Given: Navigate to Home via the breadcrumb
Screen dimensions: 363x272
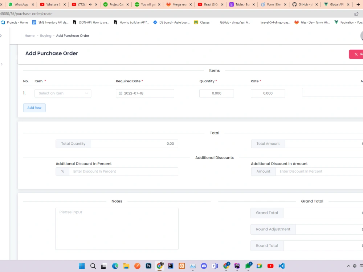Looking at the screenshot, I should pyautogui.click(x=29, y=36).
